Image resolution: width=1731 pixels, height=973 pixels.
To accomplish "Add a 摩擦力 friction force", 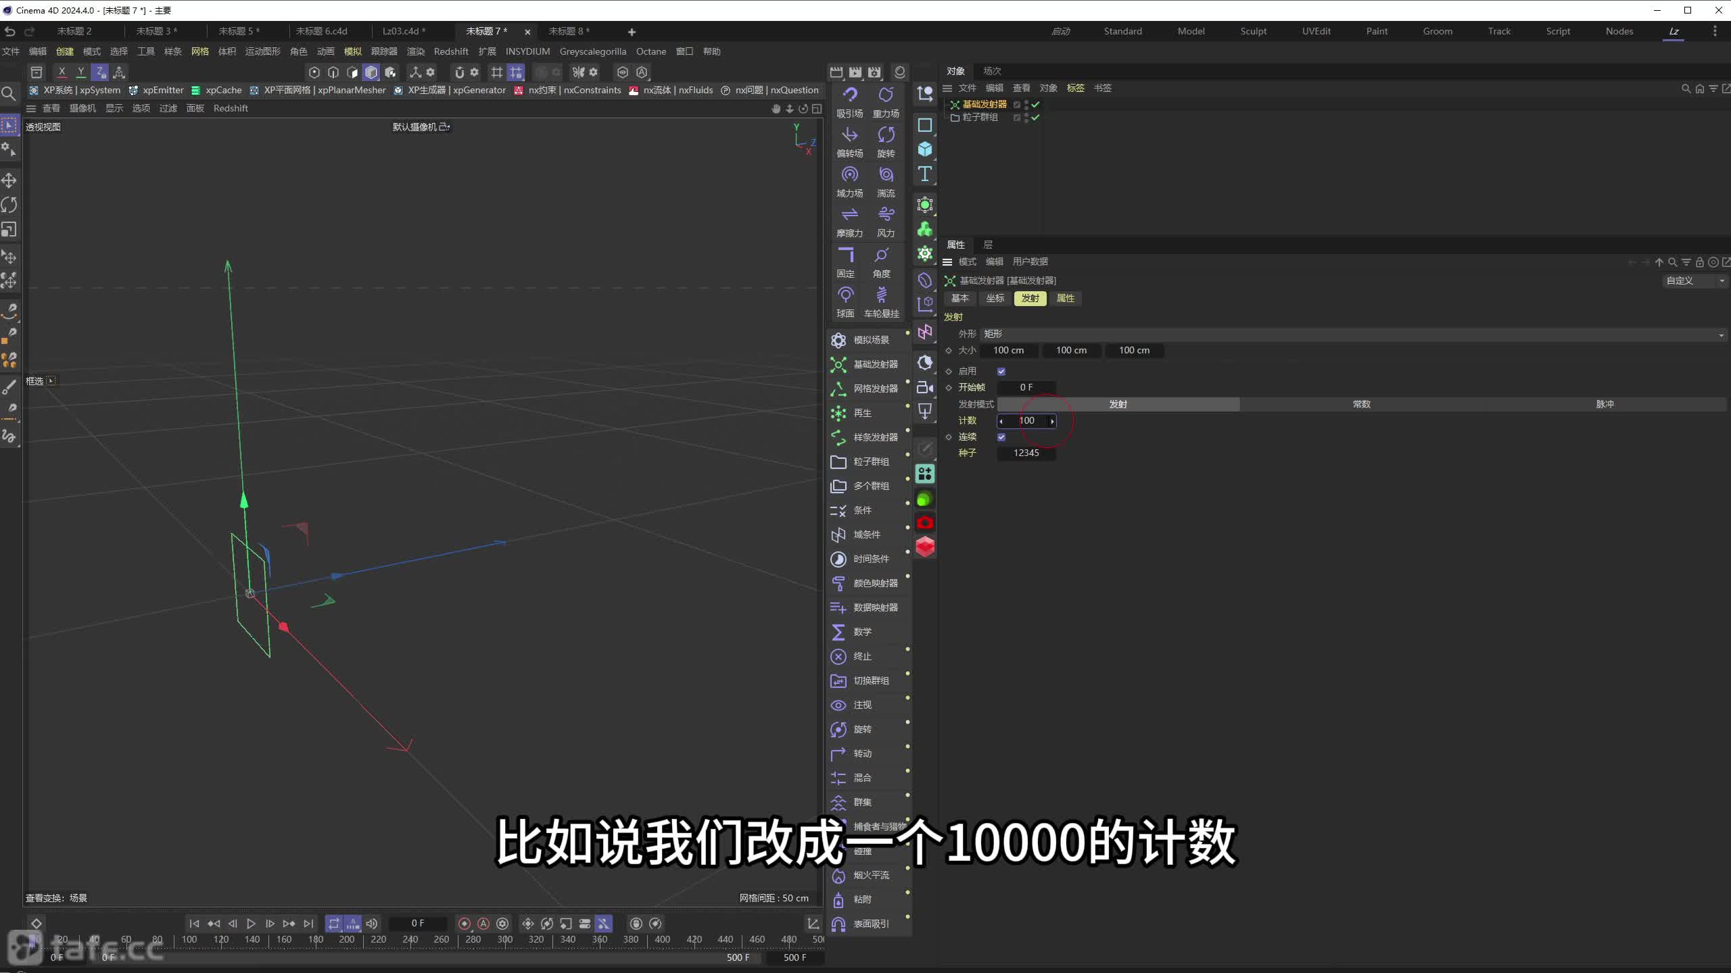I will click(x=849, y=221).
